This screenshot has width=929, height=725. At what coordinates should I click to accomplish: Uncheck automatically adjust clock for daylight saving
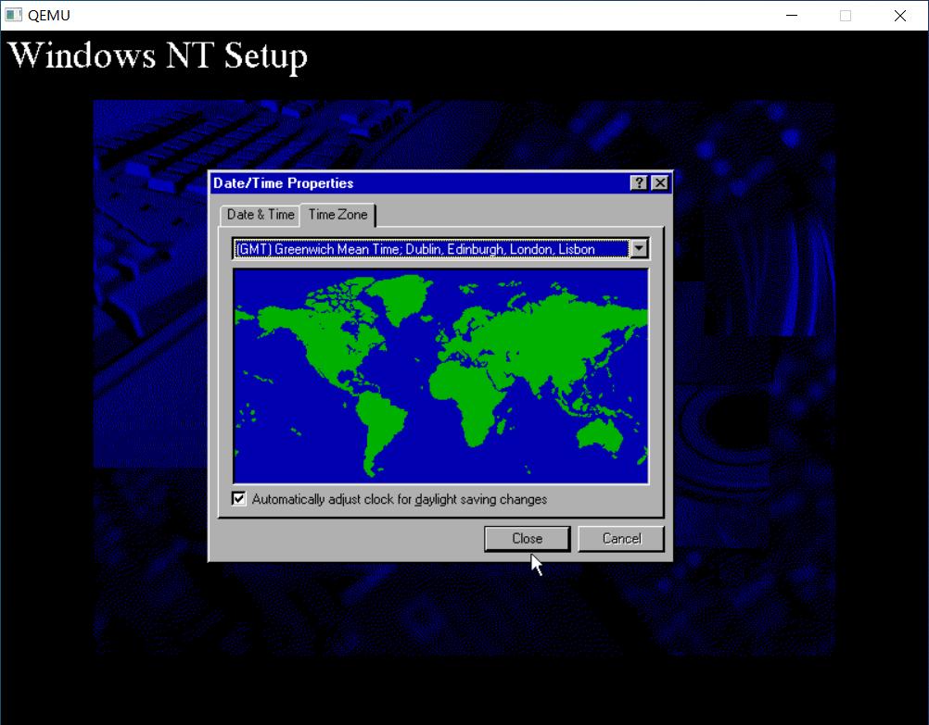(237, 498)
